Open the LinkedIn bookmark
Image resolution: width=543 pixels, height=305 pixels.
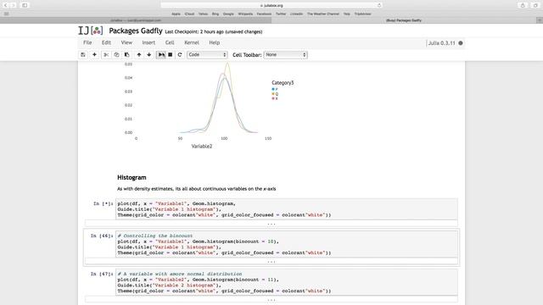click(296, 14)
